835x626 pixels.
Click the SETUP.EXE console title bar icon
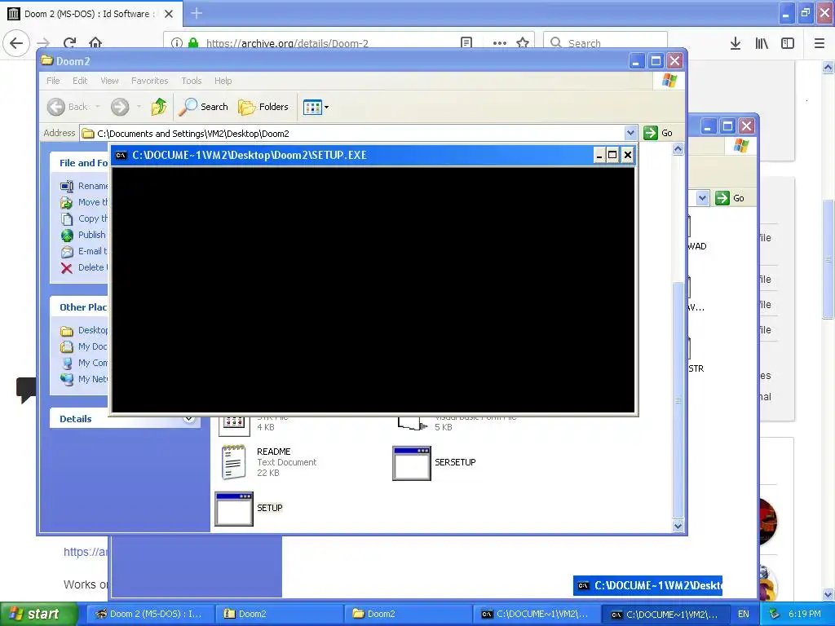click(x=121, y=155)
